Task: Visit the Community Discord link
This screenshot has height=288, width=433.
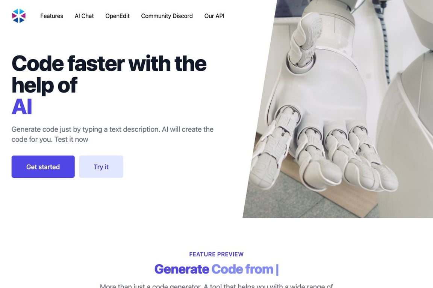Action: tap(167, 16)
